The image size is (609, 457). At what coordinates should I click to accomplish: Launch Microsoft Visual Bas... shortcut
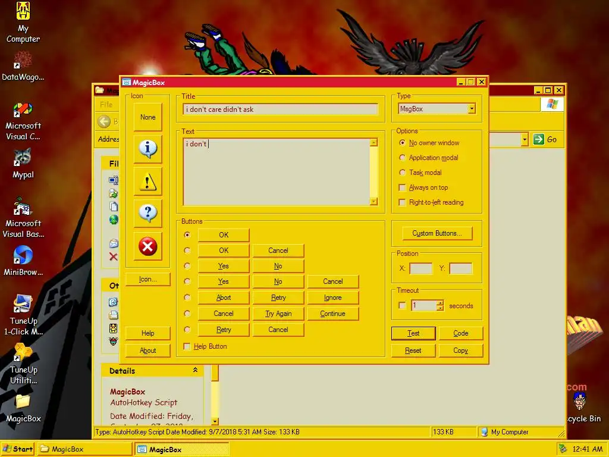(x=23, y=218)
